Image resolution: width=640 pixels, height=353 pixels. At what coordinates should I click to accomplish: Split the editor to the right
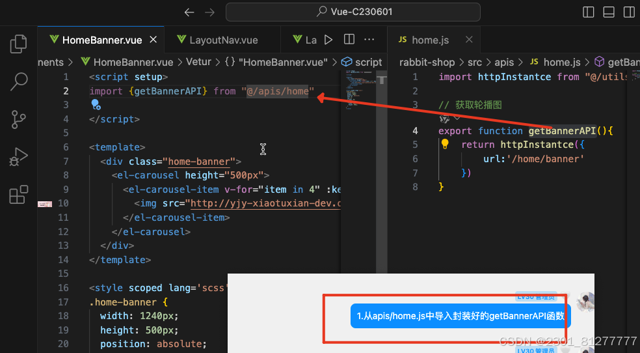pyautogui.click(x=349, y=39)
